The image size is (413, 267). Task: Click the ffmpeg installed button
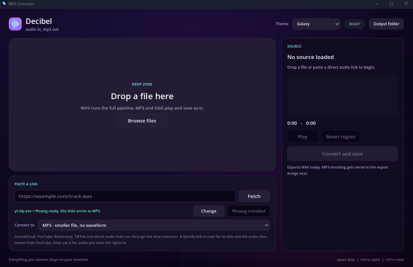[248, 211]
